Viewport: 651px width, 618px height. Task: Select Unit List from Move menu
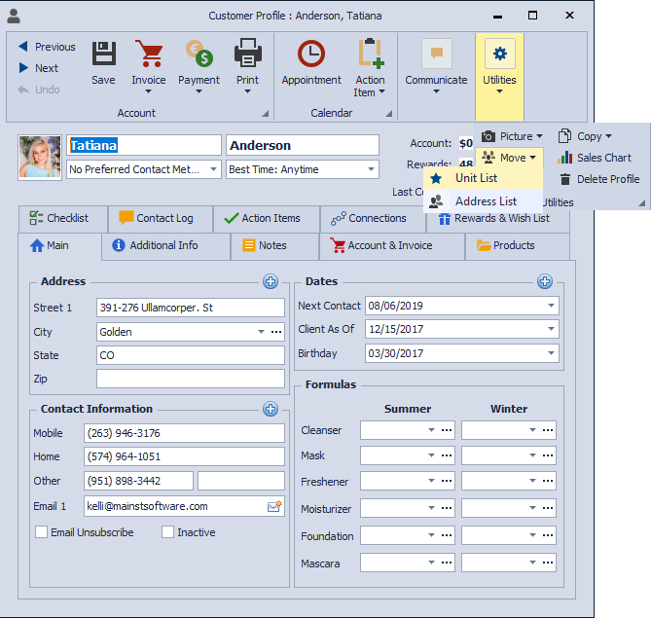(x=484, y=178)
